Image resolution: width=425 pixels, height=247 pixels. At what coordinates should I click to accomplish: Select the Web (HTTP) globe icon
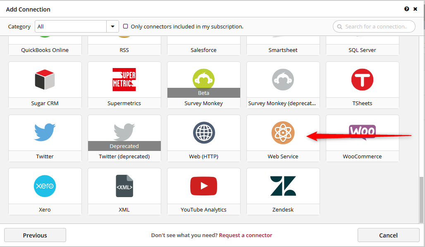[203, 132]
